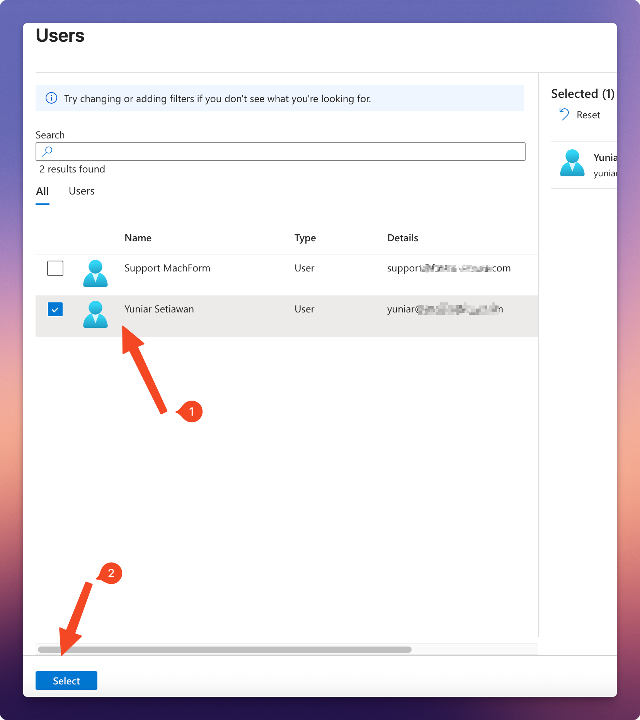640x720 pixels.
Task: Click 'User' type in Support MachForm row
Action: (x=305, y=268)
